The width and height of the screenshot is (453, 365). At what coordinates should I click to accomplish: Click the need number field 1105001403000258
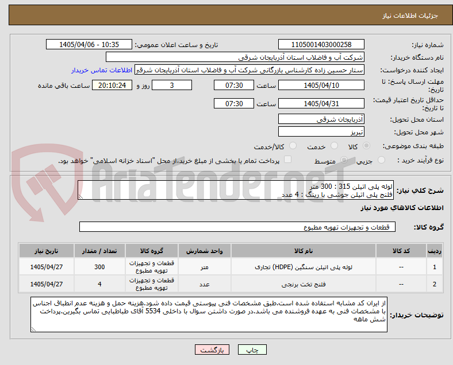click(321, 45)
